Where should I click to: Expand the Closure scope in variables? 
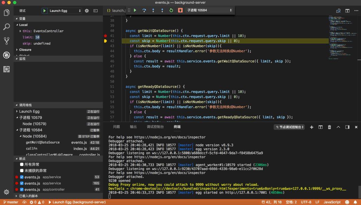[x=25, y=50]
